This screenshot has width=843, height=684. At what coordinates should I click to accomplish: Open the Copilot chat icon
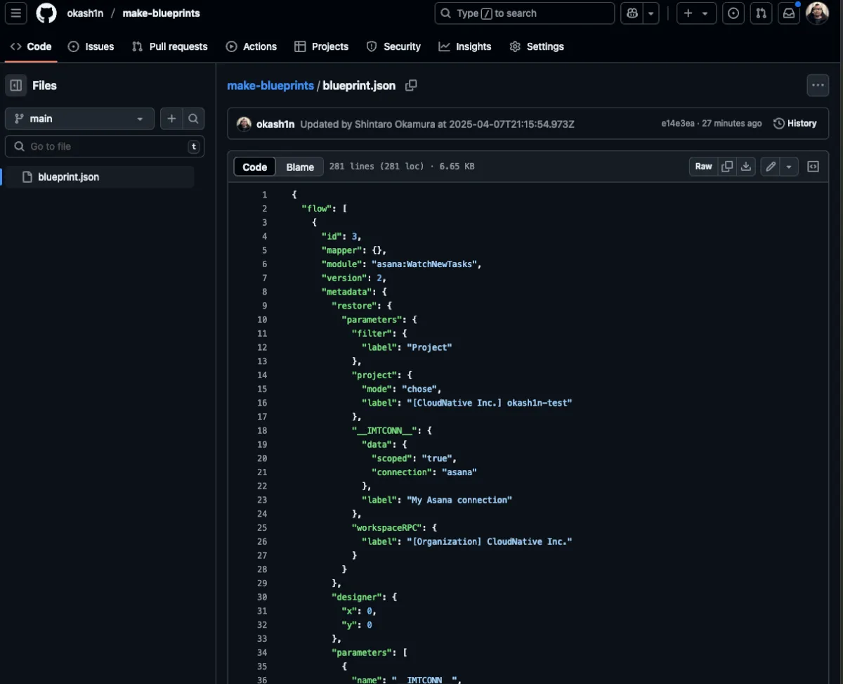tap(632, 13)
